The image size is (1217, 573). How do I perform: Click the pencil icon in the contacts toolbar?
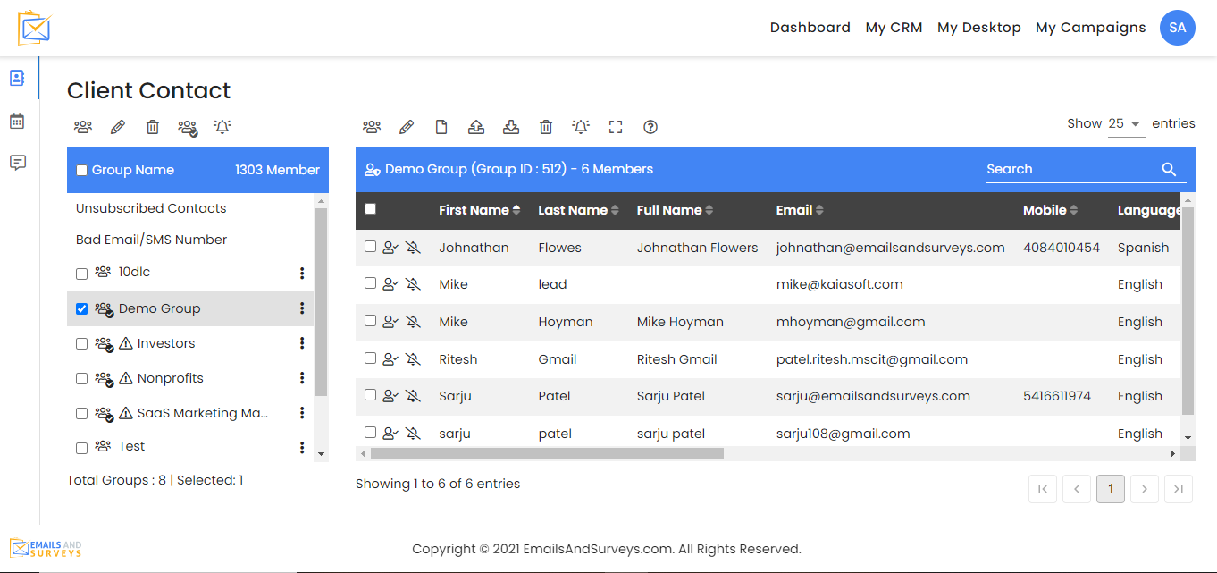coord(407,127)
